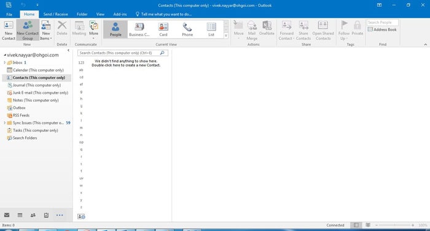Select Normal view in status bar
This screenshot has height=231, width=430.
point(356,225)
